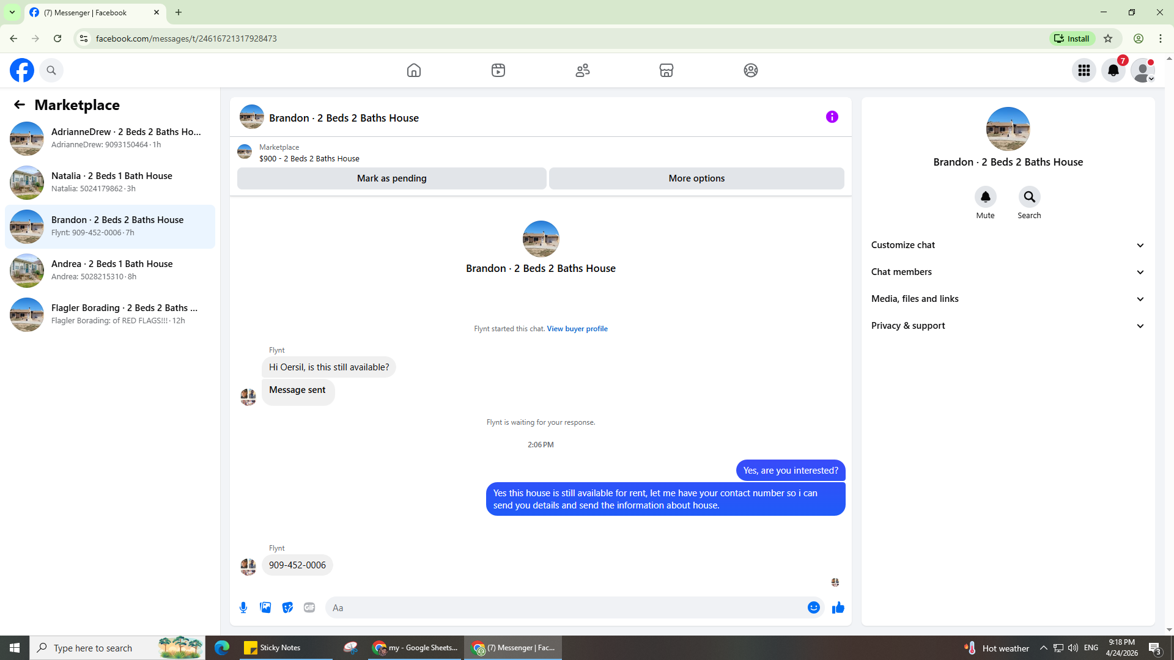Open the AdrianneDrew conversation
This screenshot has width=1174, height=660.
[x=110, y=139]
